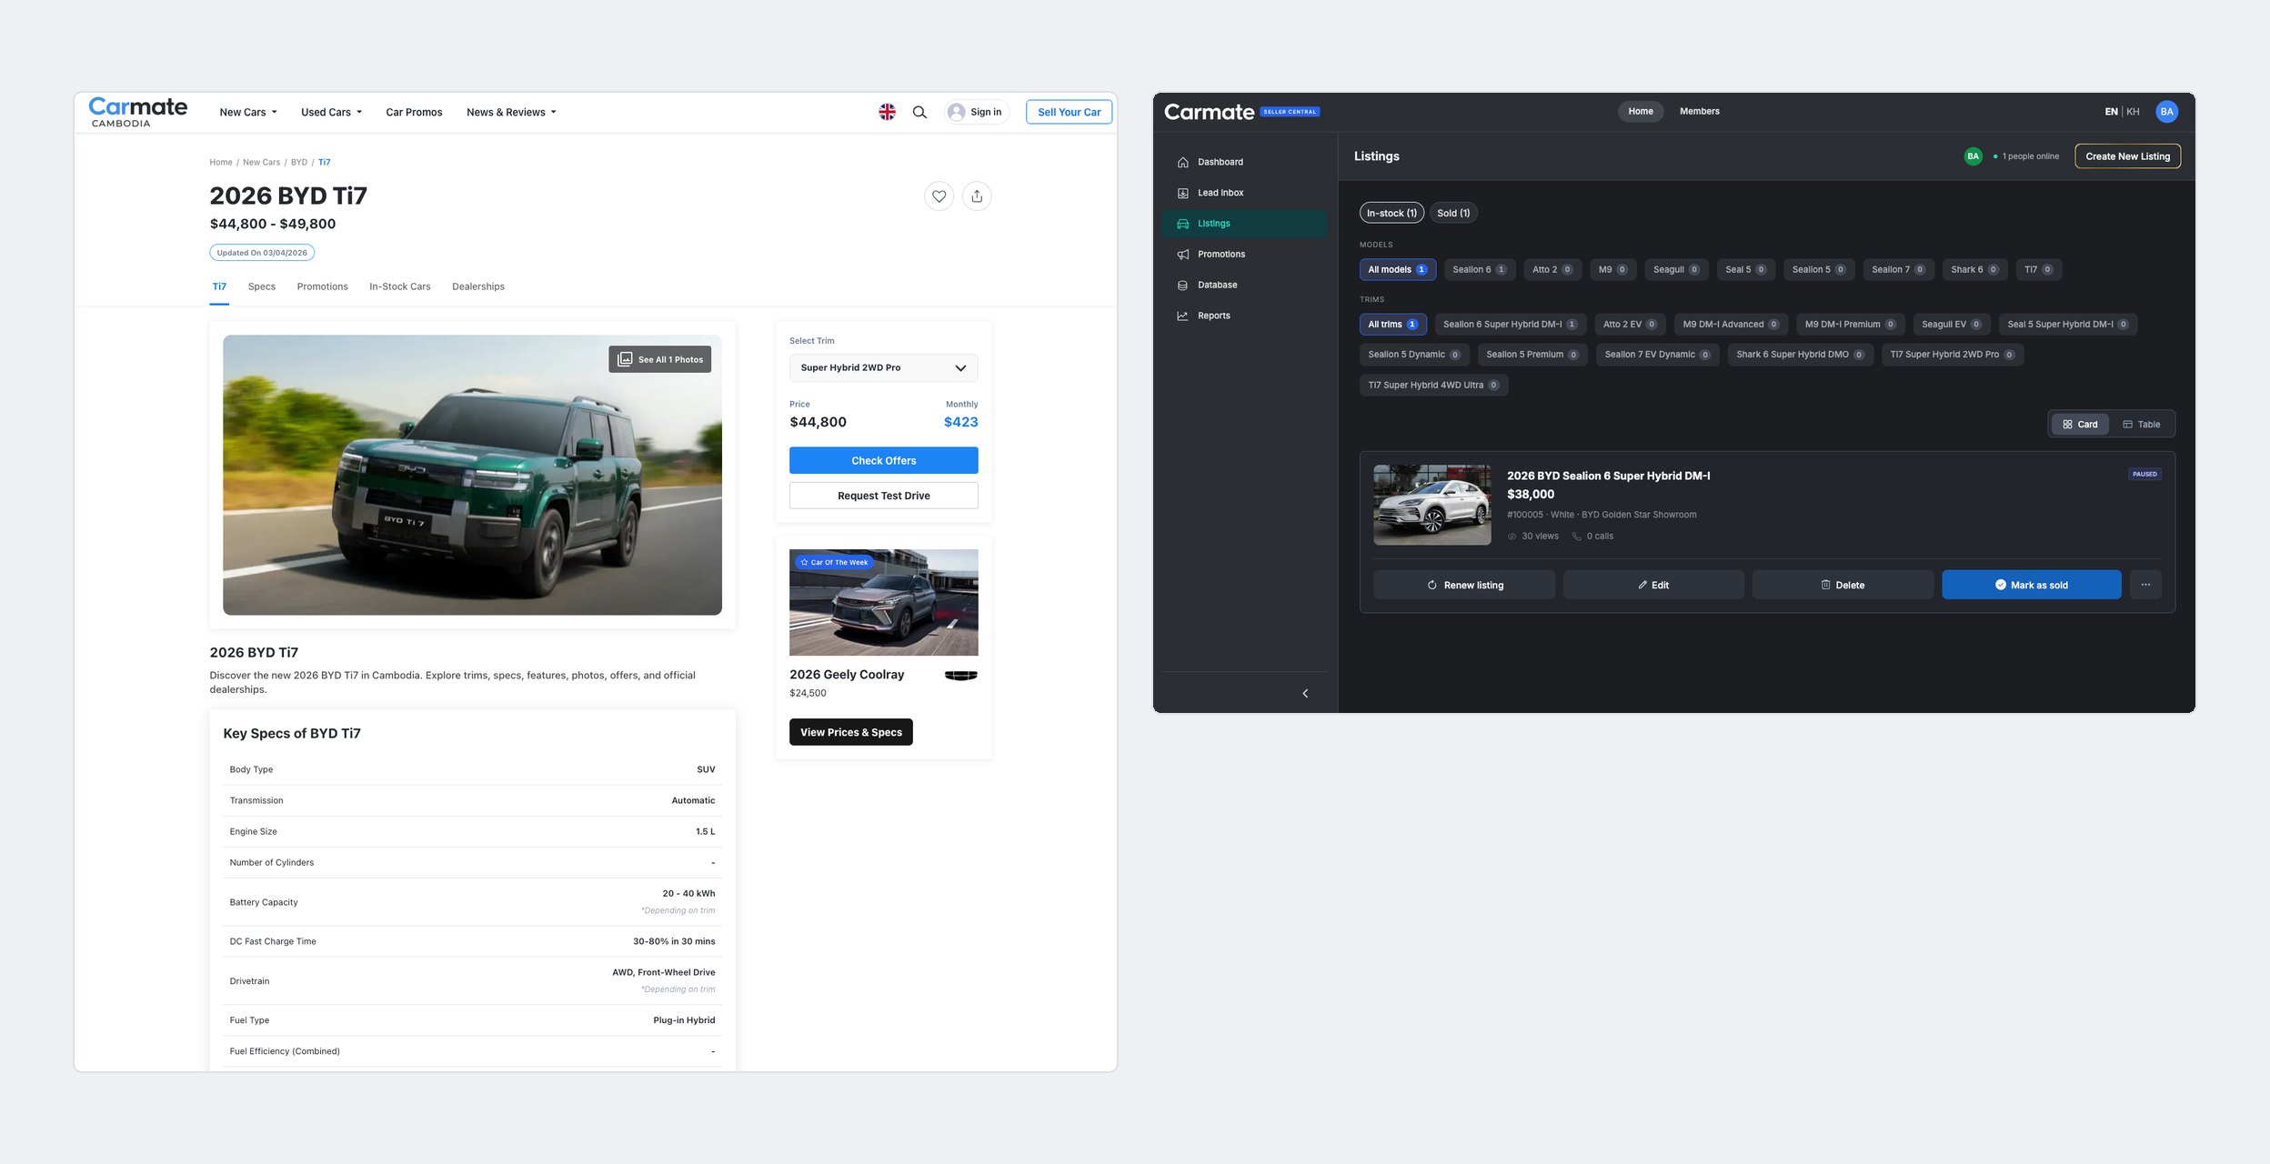The width and height of the screenshot is (2270, 1164).
Task: Click the BYD breadcrumb link
Action: [x=299, y=163]
